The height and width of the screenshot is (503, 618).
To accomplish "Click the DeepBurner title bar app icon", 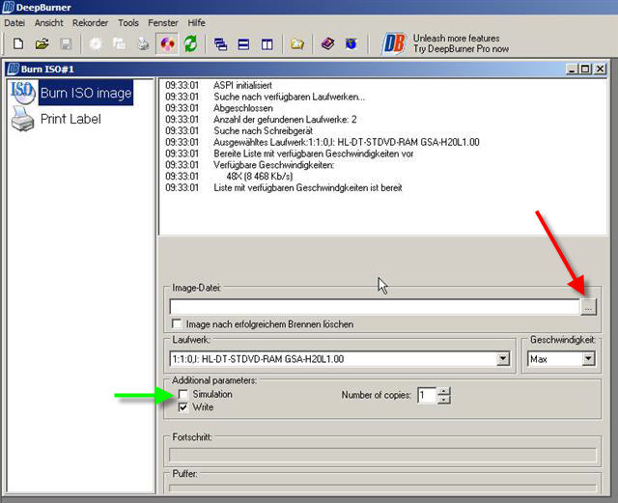I will [8, 7].
